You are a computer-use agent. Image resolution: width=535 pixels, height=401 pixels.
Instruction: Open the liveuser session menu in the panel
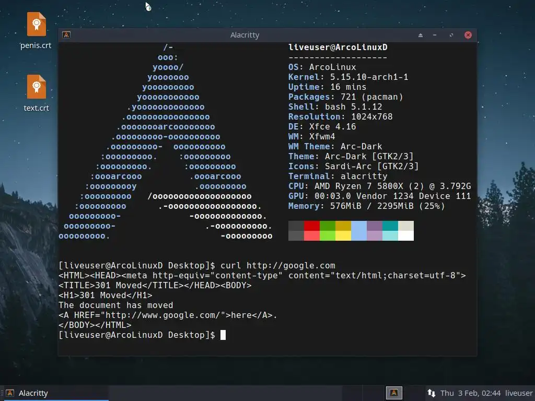[x=519, y=393]
